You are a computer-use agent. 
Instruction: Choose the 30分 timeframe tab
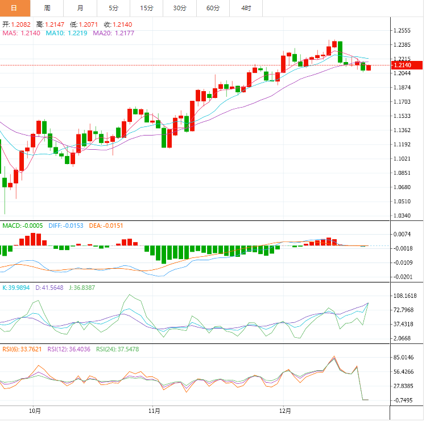[x=180, y=8]
